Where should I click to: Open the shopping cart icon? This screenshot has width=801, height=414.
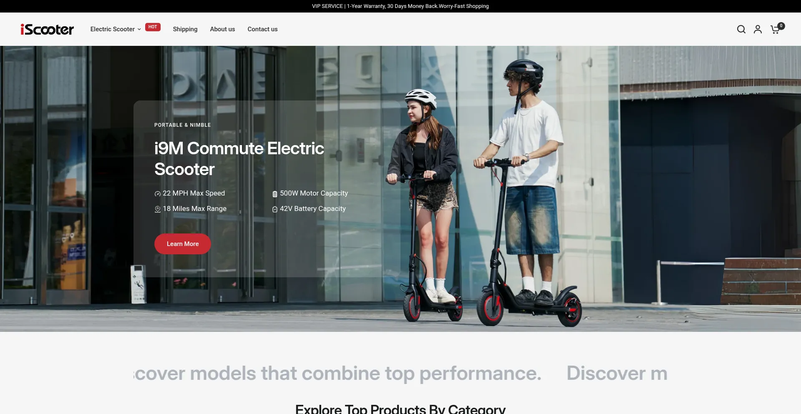point(775,30)
